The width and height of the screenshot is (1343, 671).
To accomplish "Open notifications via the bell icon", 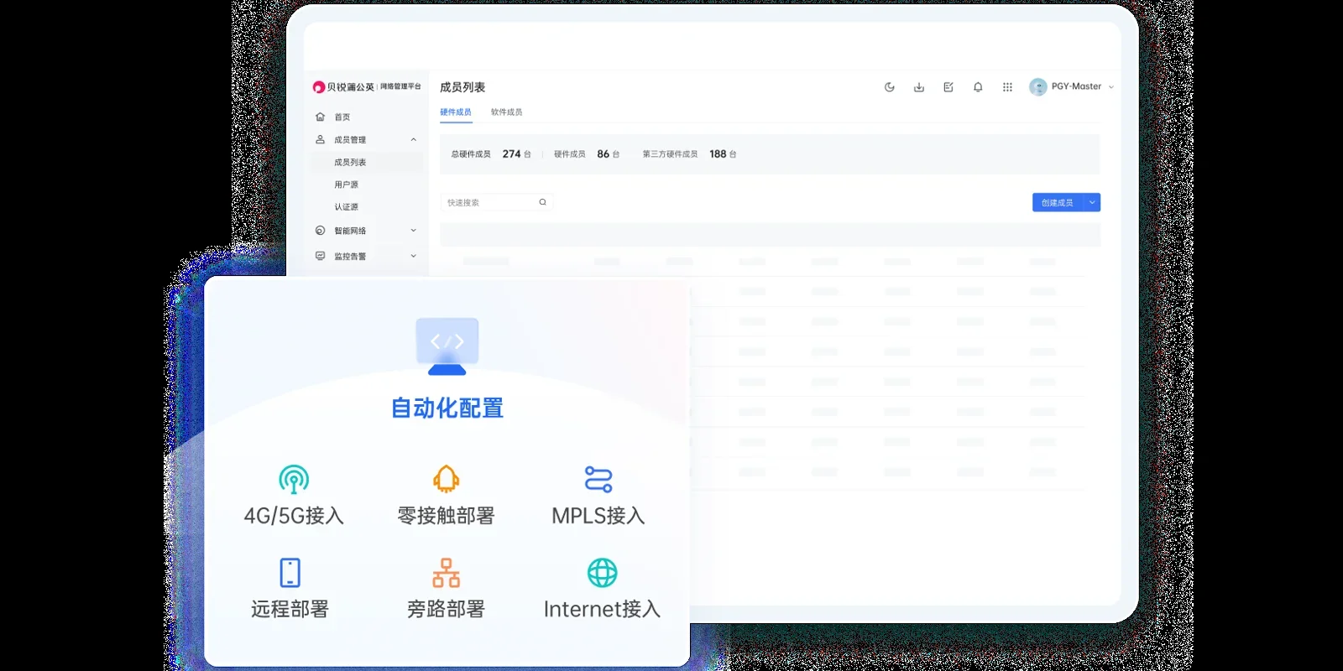I will pos(978,87).
